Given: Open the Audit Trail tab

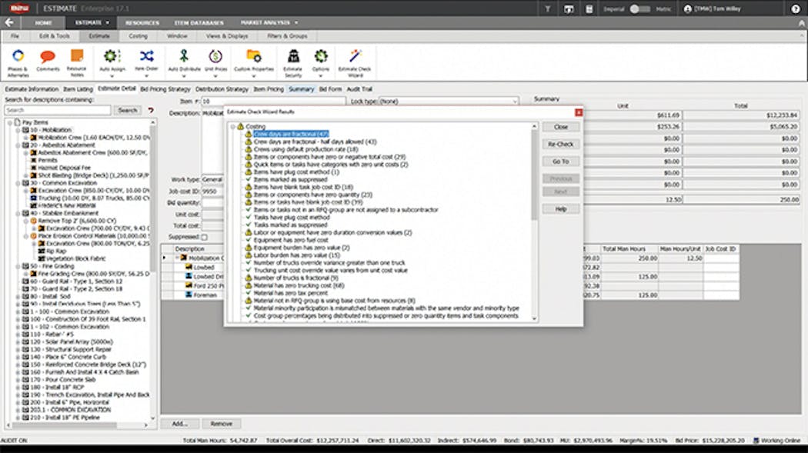Looking at the screenshot, I should tap(359, 89).
